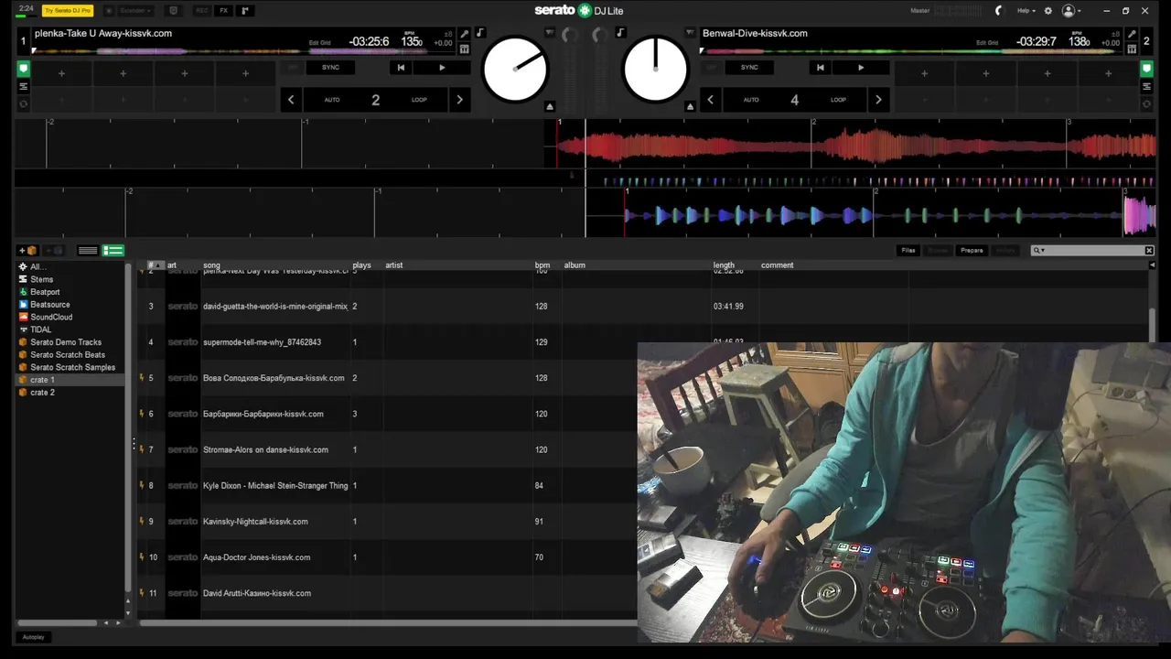The height and width of the screenshot is (659, 1171).
Task: Halve the deck 2 loop length
Action: click(x=710, y=100)
